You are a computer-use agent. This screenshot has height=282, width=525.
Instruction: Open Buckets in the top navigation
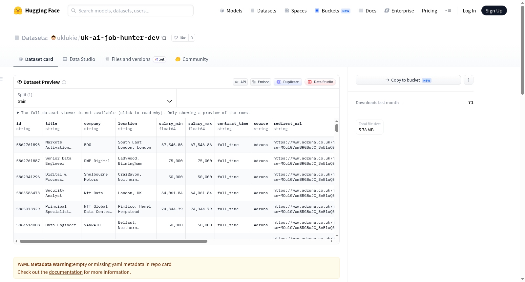tap(332, 11)
